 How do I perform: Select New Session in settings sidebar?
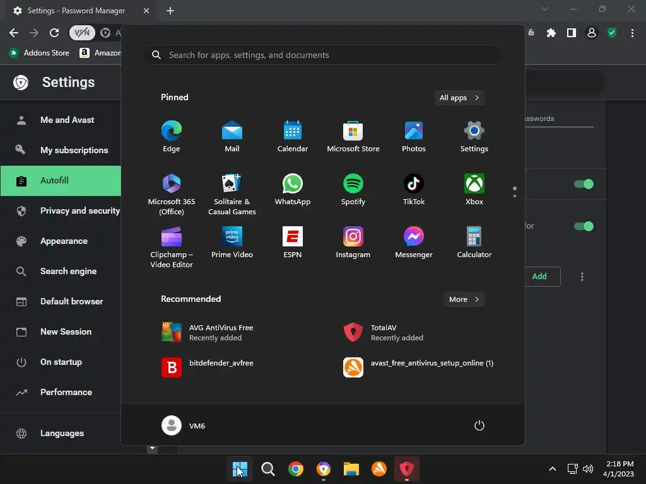pos(61,331)
